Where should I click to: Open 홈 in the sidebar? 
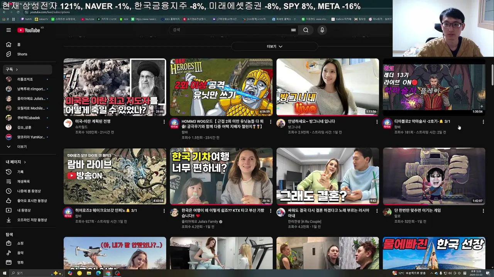(x=27, y=45)
